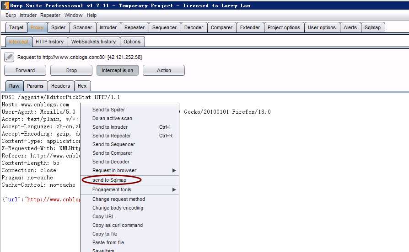Choose Send to Sequencer

tap(129, 144)
